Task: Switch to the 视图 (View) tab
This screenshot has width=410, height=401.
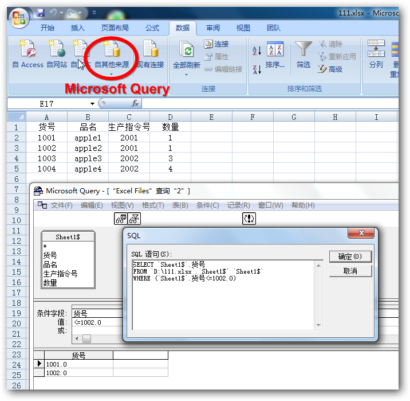Action: click(243, 28)
